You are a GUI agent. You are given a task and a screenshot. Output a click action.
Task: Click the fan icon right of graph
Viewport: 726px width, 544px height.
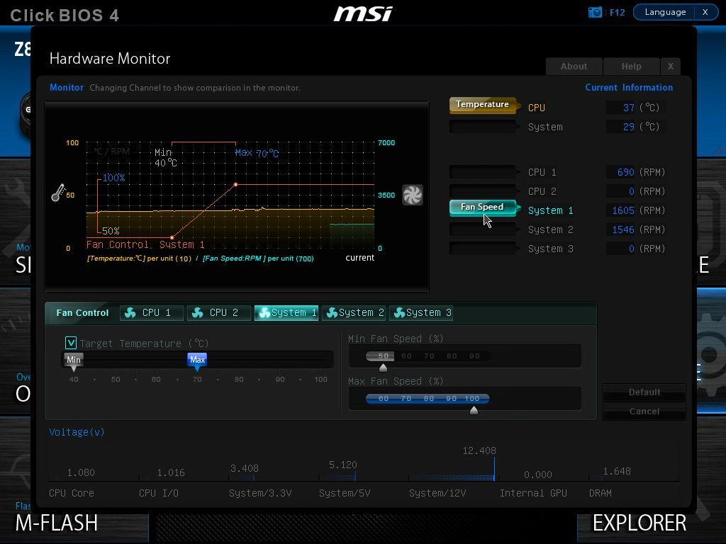[x=412, y=195]
